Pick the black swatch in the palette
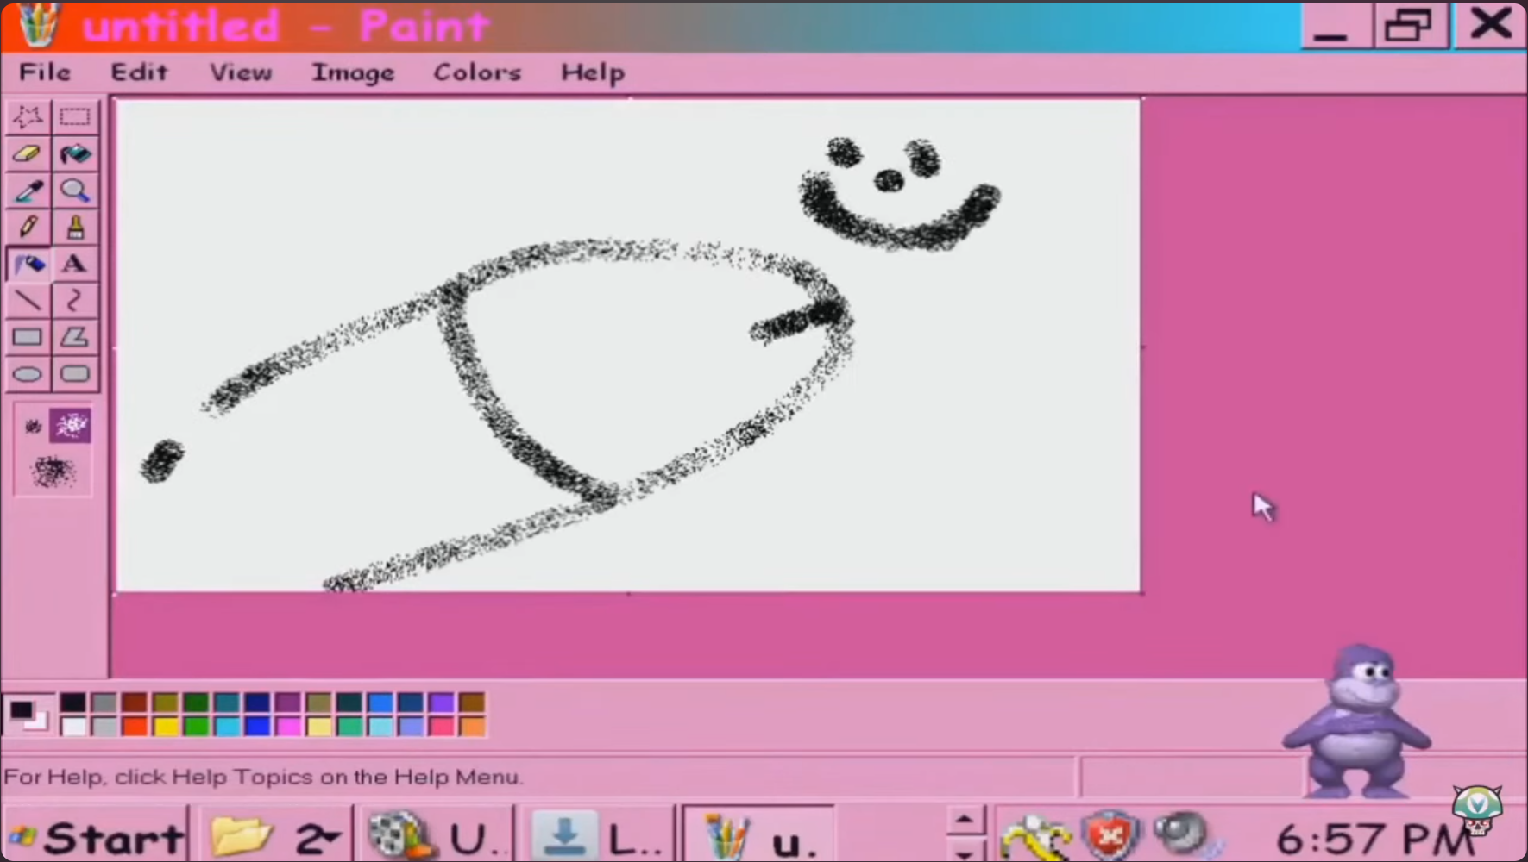 coord(73,703)
